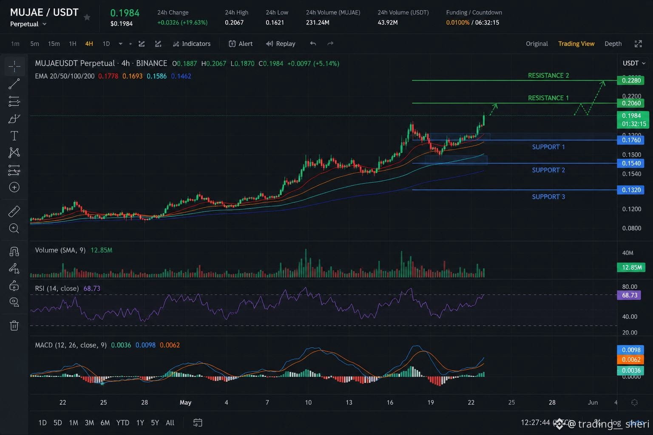Select the brush drawing tool

(x=14, y=119)
